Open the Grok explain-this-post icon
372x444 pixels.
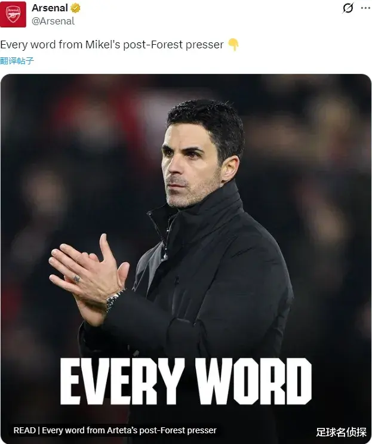pos(348,8)
